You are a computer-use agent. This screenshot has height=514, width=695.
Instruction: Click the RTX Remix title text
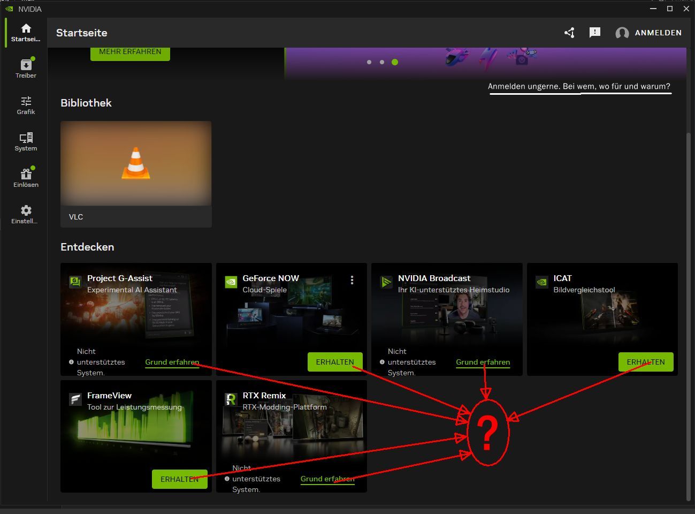point(264,395)
